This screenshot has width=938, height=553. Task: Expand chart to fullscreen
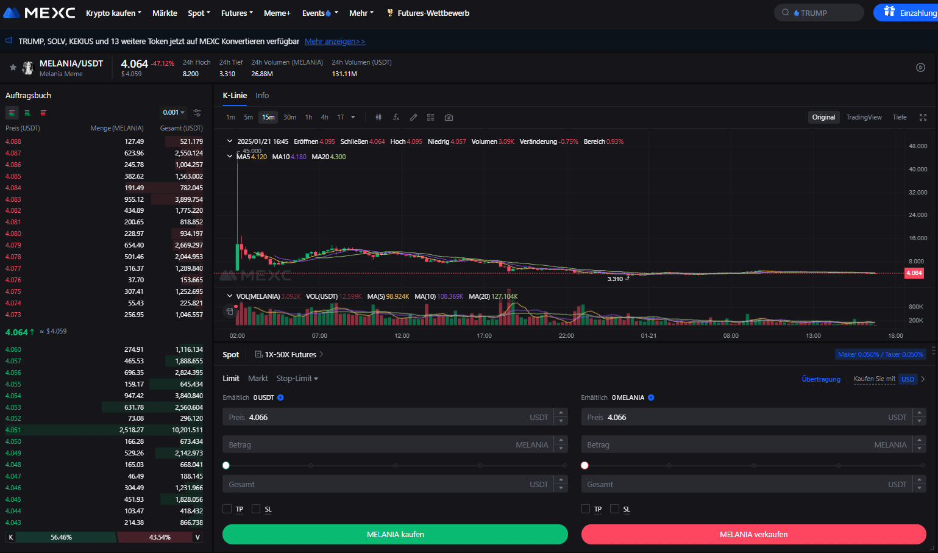[923, 117]
